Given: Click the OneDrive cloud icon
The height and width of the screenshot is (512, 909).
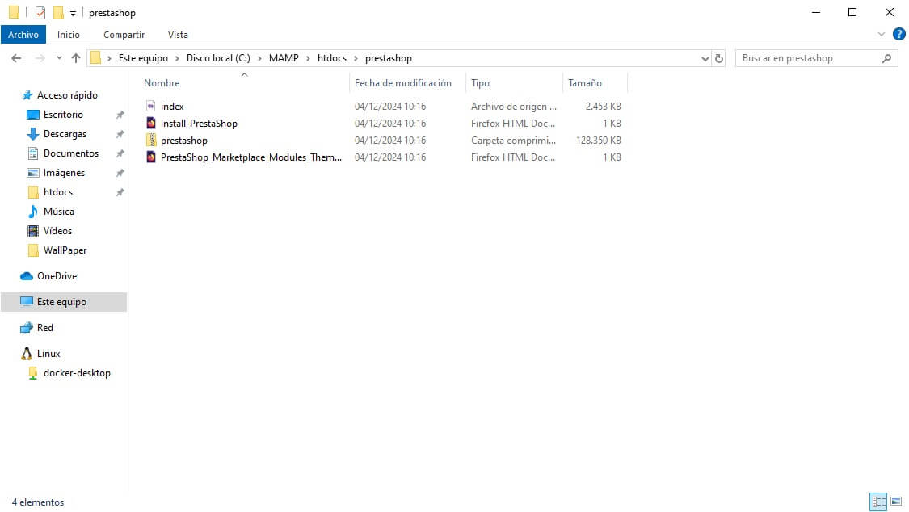Looking at the screenshot, I should (x=27, y=275).
